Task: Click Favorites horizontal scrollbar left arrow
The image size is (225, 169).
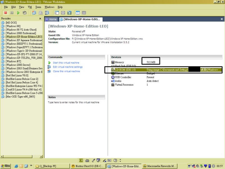Action: coord(2,157)
